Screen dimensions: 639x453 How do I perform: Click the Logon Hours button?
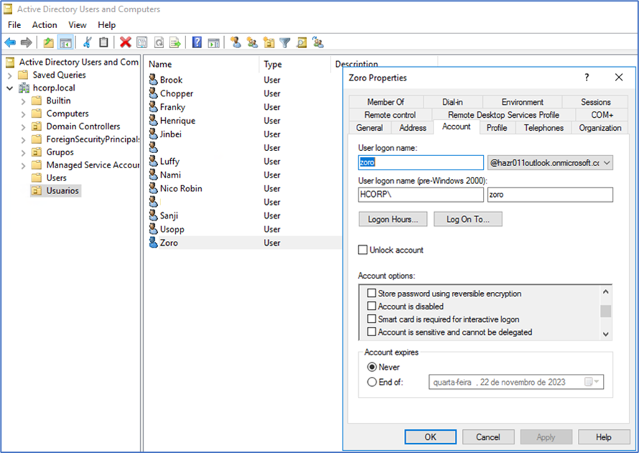point(392,219)
